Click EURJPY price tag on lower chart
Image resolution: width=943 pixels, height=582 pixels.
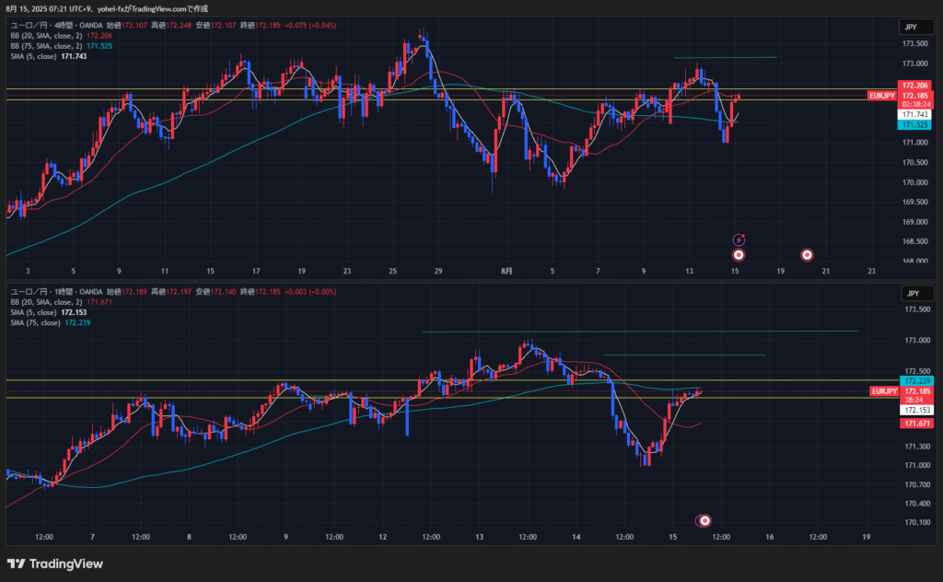[x=883, y=391]
